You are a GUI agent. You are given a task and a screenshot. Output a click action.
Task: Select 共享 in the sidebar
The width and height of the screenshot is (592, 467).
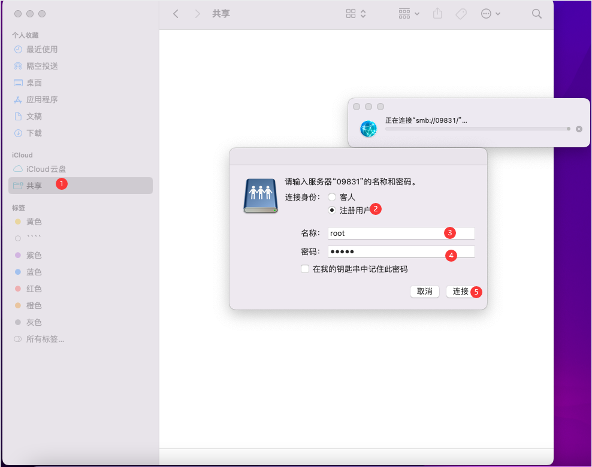tap(80, 186)
